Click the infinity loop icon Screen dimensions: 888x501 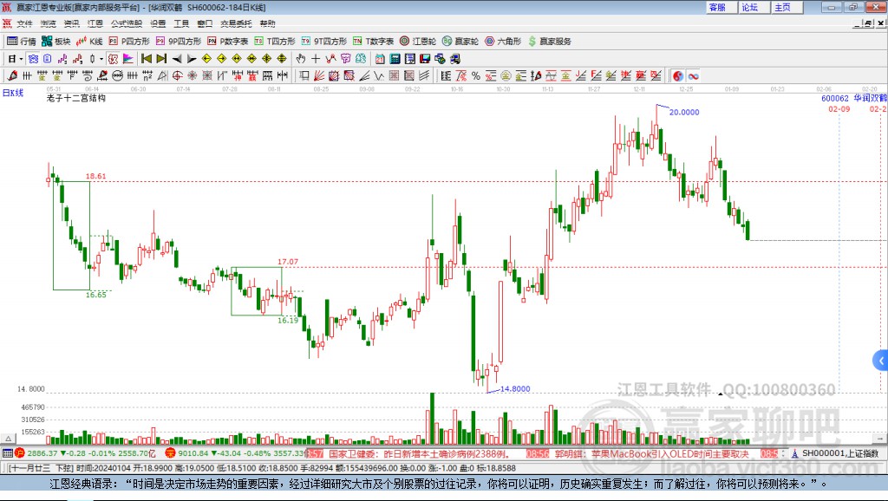(x=693, y=76)
